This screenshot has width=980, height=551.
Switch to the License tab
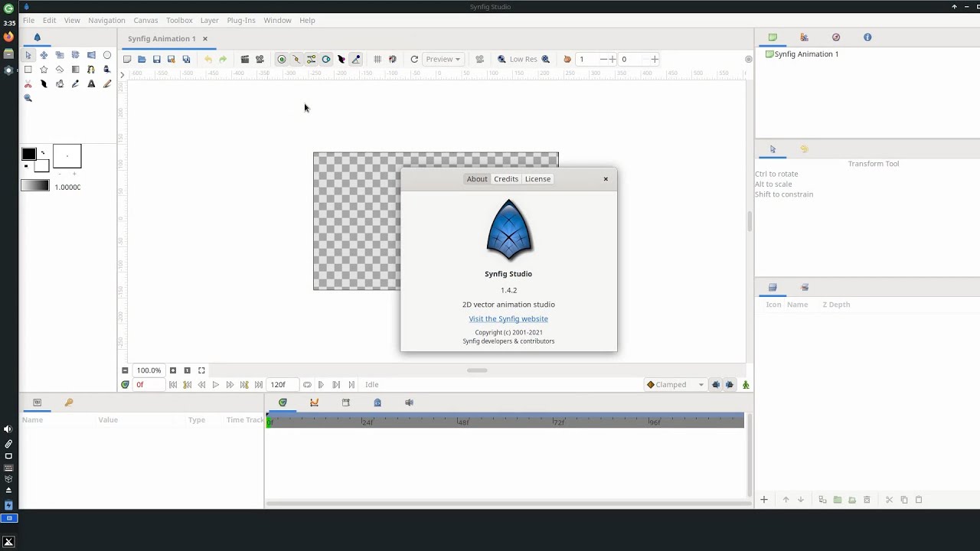click(537, 179)
